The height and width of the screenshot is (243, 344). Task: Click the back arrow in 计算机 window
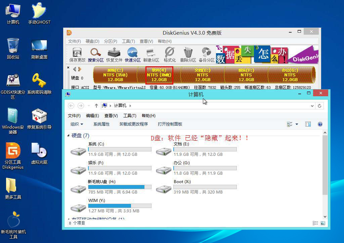point(71,106)
